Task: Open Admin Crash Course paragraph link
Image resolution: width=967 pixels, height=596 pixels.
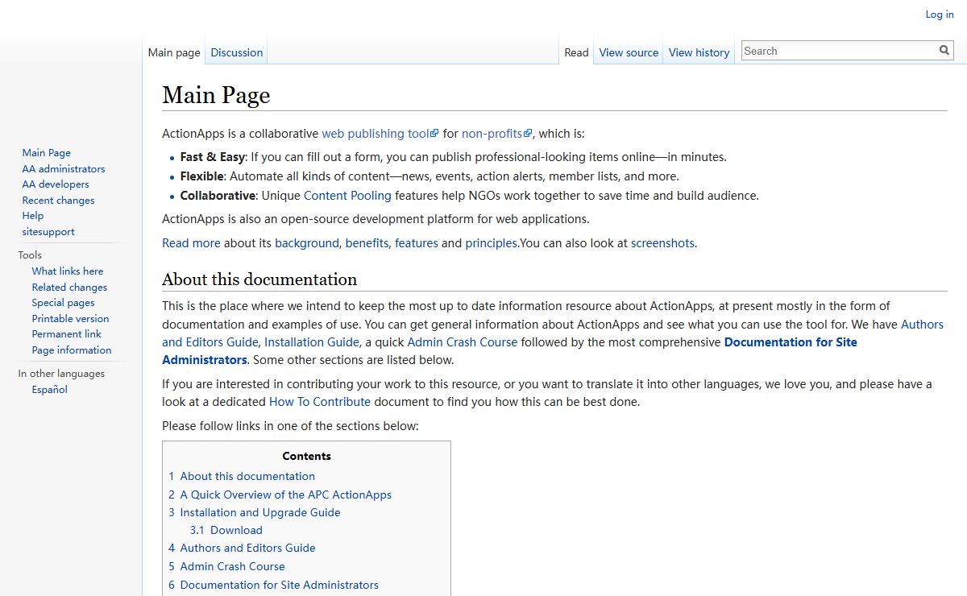Action: [x=463, y=342]
